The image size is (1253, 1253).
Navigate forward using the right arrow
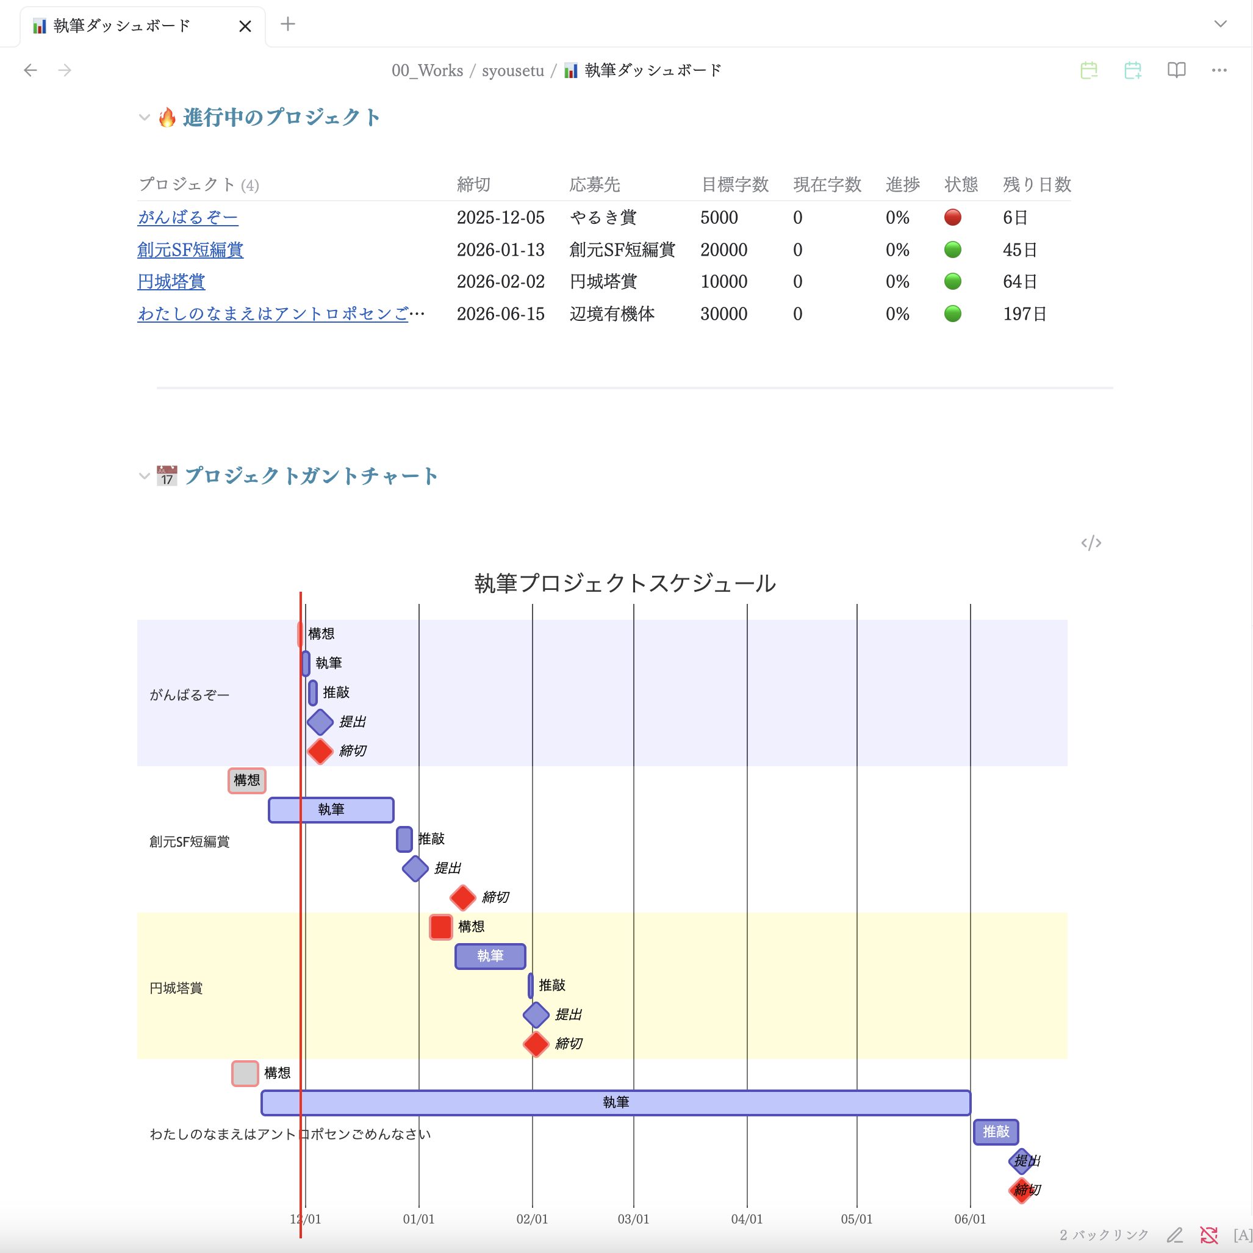pyautogui.click(x=64, y=70)
